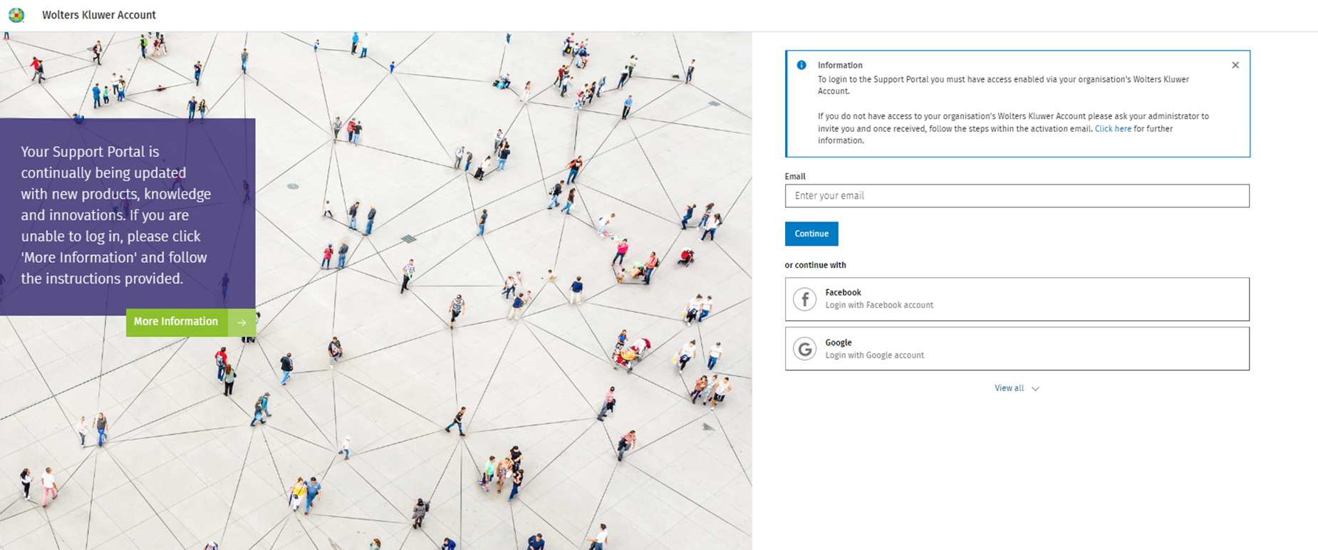The height and width of the screenshot is (550, 1318).
Task: Click the Google logo icon
Action: (805, 349)
